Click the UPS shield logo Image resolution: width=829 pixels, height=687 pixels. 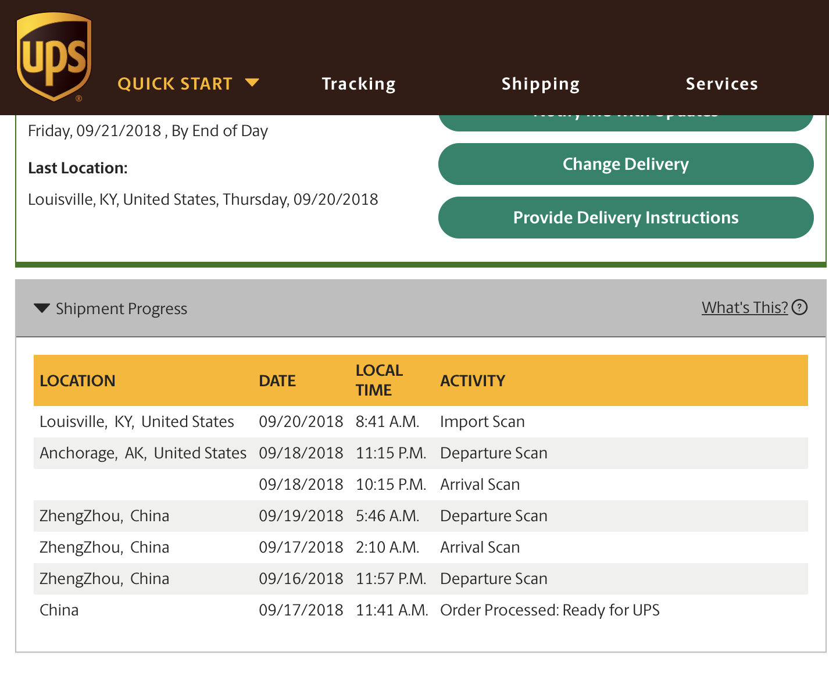coord(54,58)
